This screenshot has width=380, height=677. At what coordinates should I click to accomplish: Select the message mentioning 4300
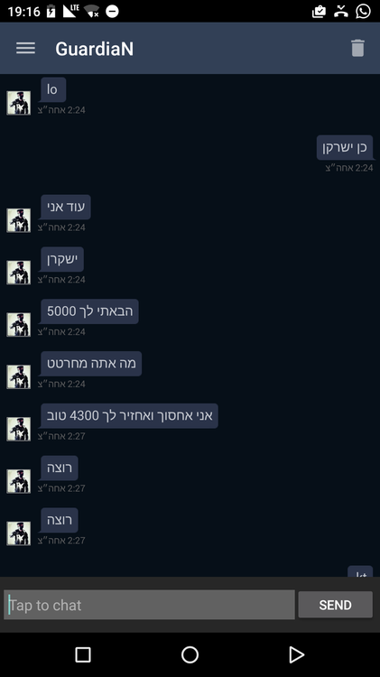click(129, 416)
